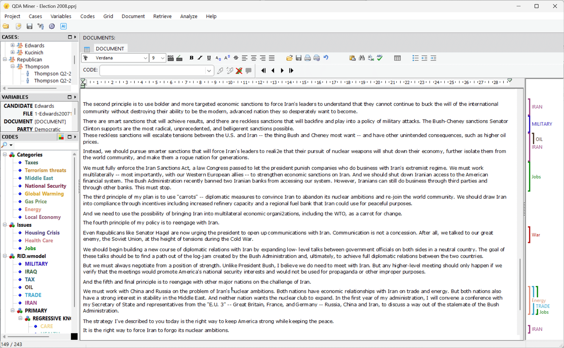The width and height of the screenshot is (564, 348).
Task: Launch the AI assistant button
Action: tap(63, 26)
